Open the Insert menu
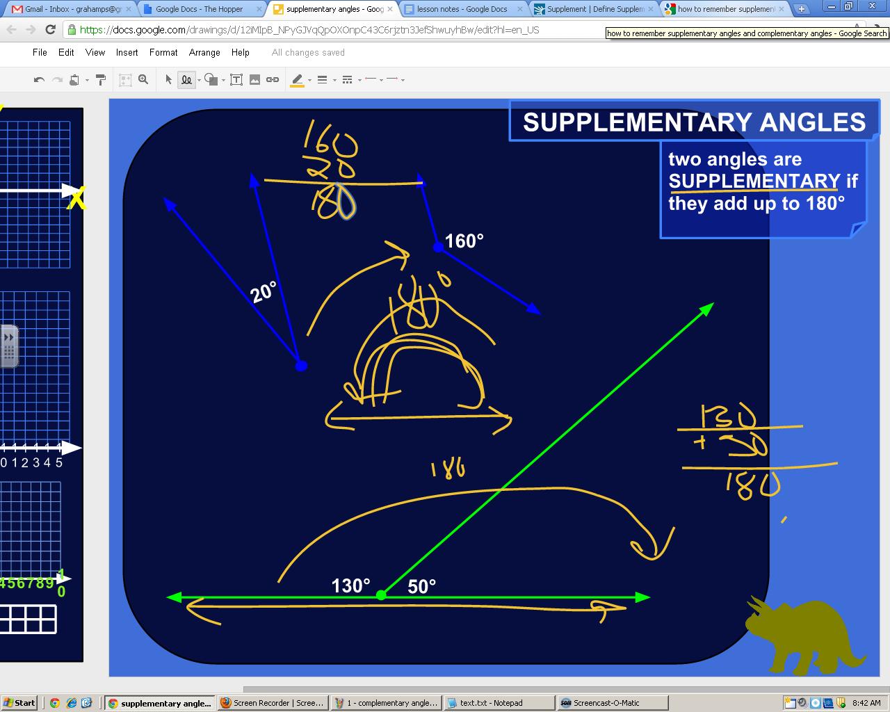Viewport: 890px width, 712px height. [x=127, y=53]
